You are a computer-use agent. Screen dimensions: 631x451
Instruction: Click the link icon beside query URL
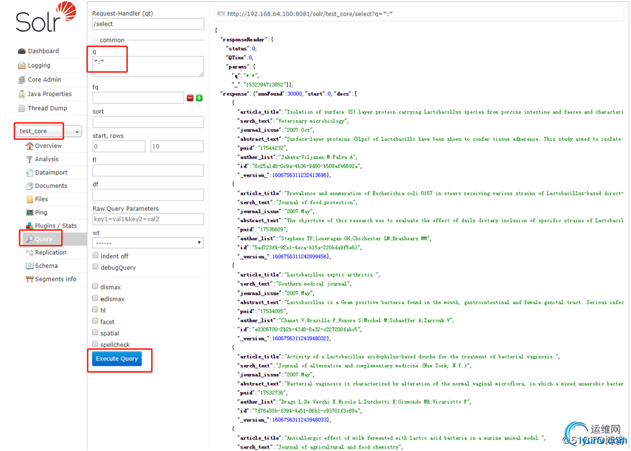coord(221,14)
